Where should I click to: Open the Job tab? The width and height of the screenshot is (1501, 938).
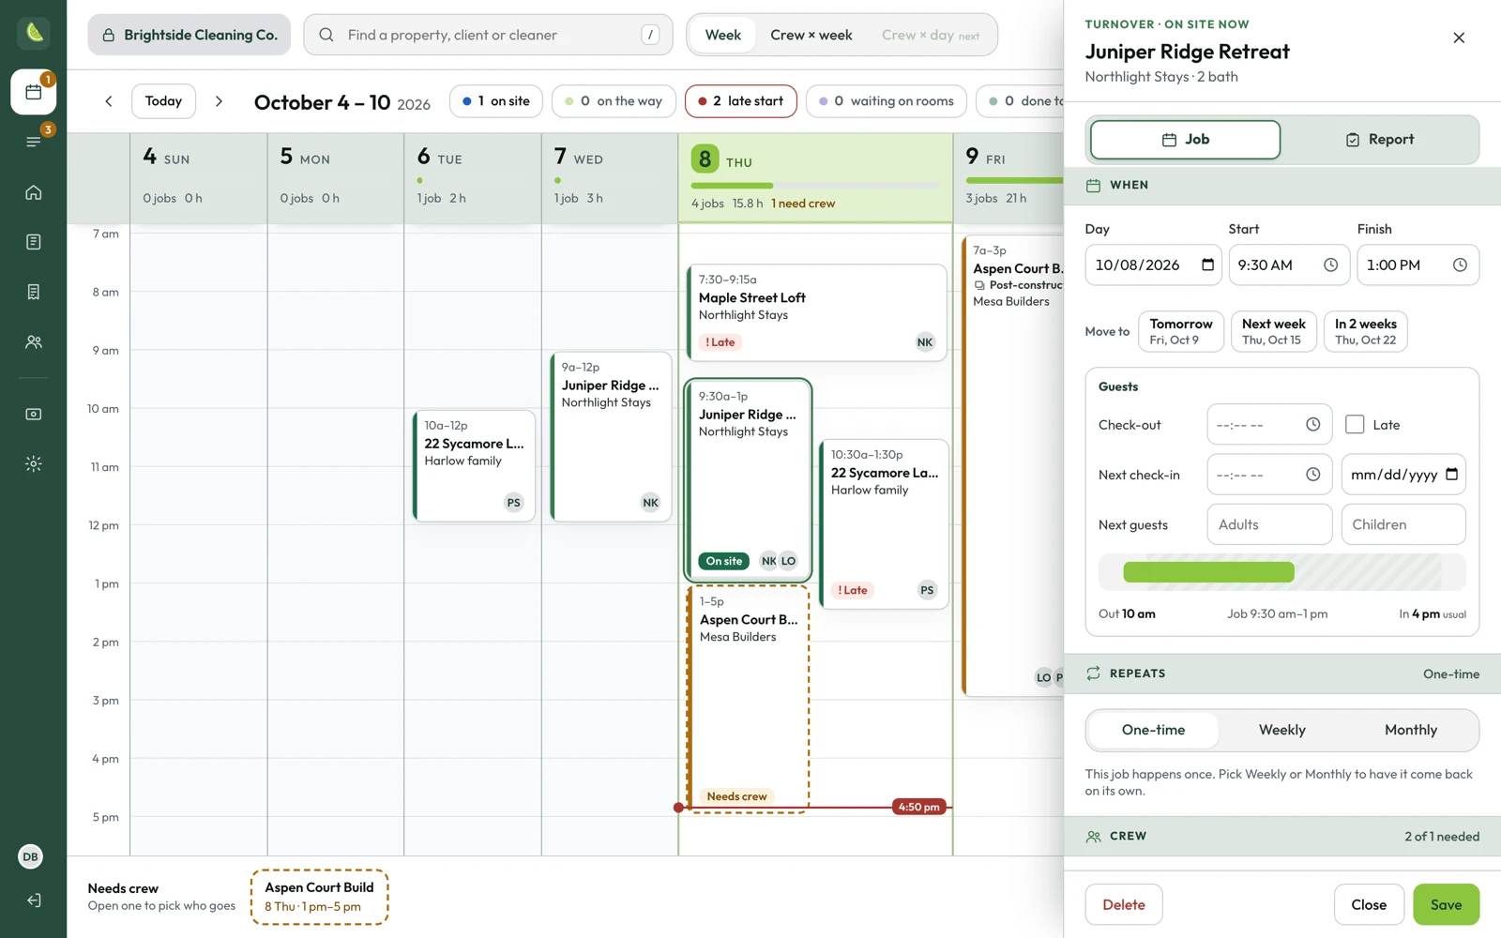(x=1185, y=140)
